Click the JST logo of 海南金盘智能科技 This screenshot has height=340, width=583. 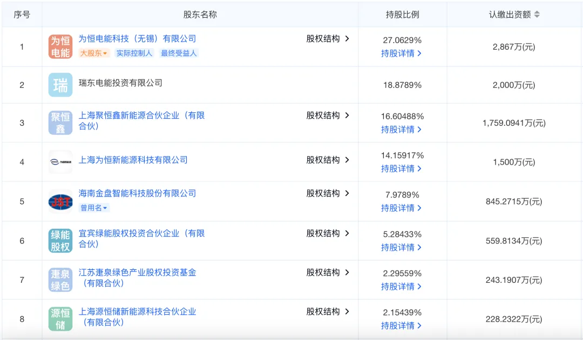click(x=60, y=201)
